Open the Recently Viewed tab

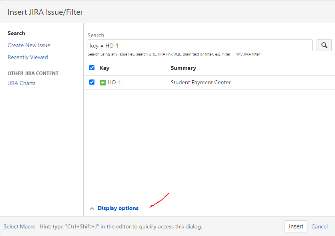(x=28, y=57)
